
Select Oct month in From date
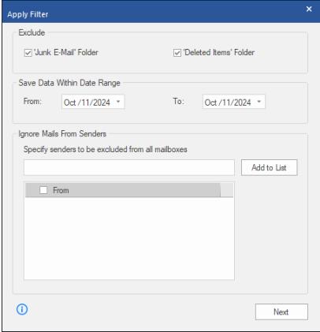[x=69, y=103]
